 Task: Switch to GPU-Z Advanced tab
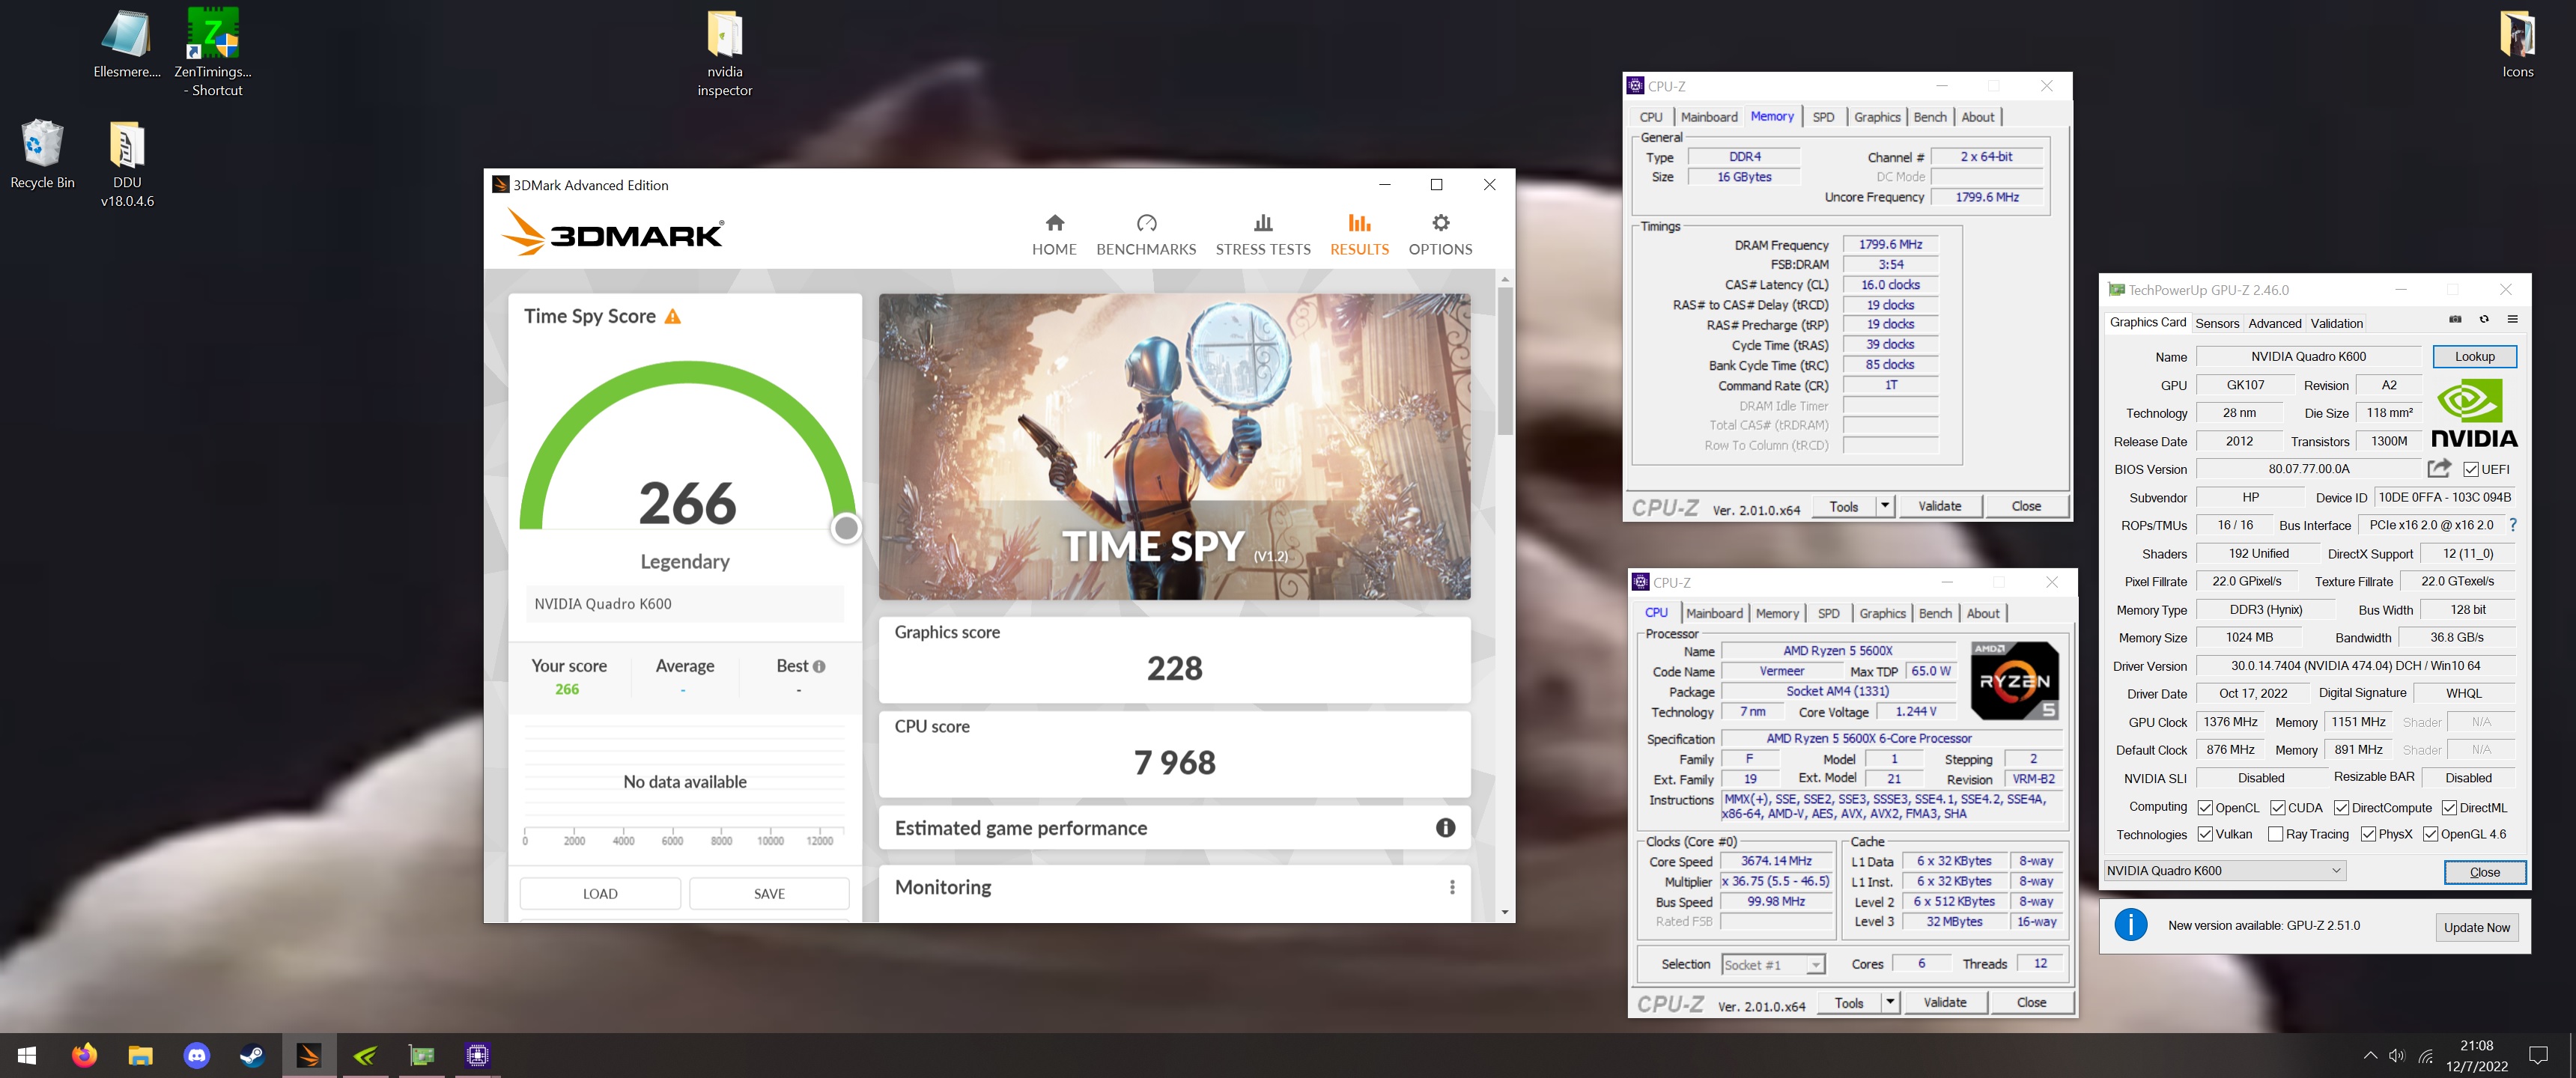click(2275, 323)
